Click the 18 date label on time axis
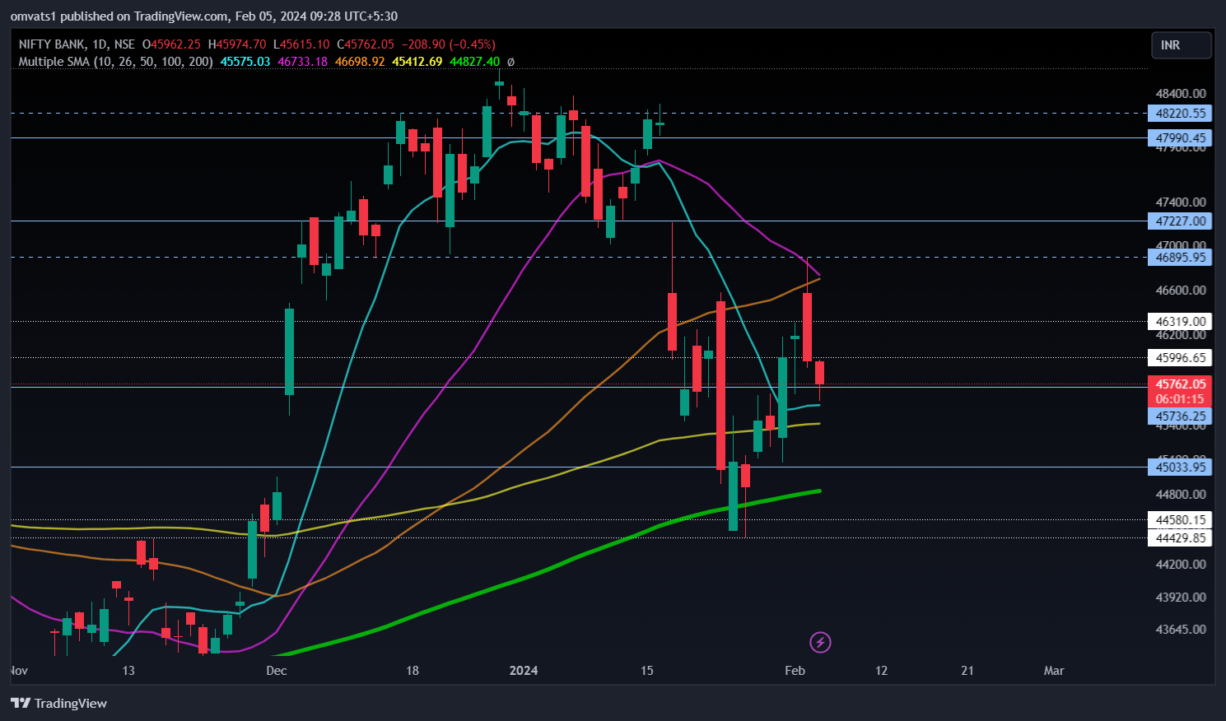 coord(413,671)
